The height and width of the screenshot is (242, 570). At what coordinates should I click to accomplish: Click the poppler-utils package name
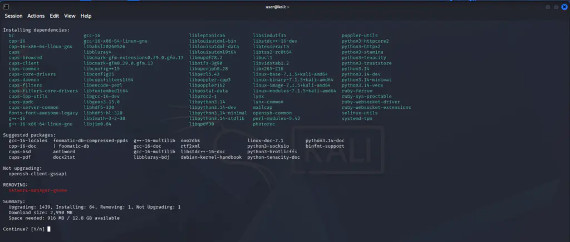pyautogui.click(x=360, y=36)
